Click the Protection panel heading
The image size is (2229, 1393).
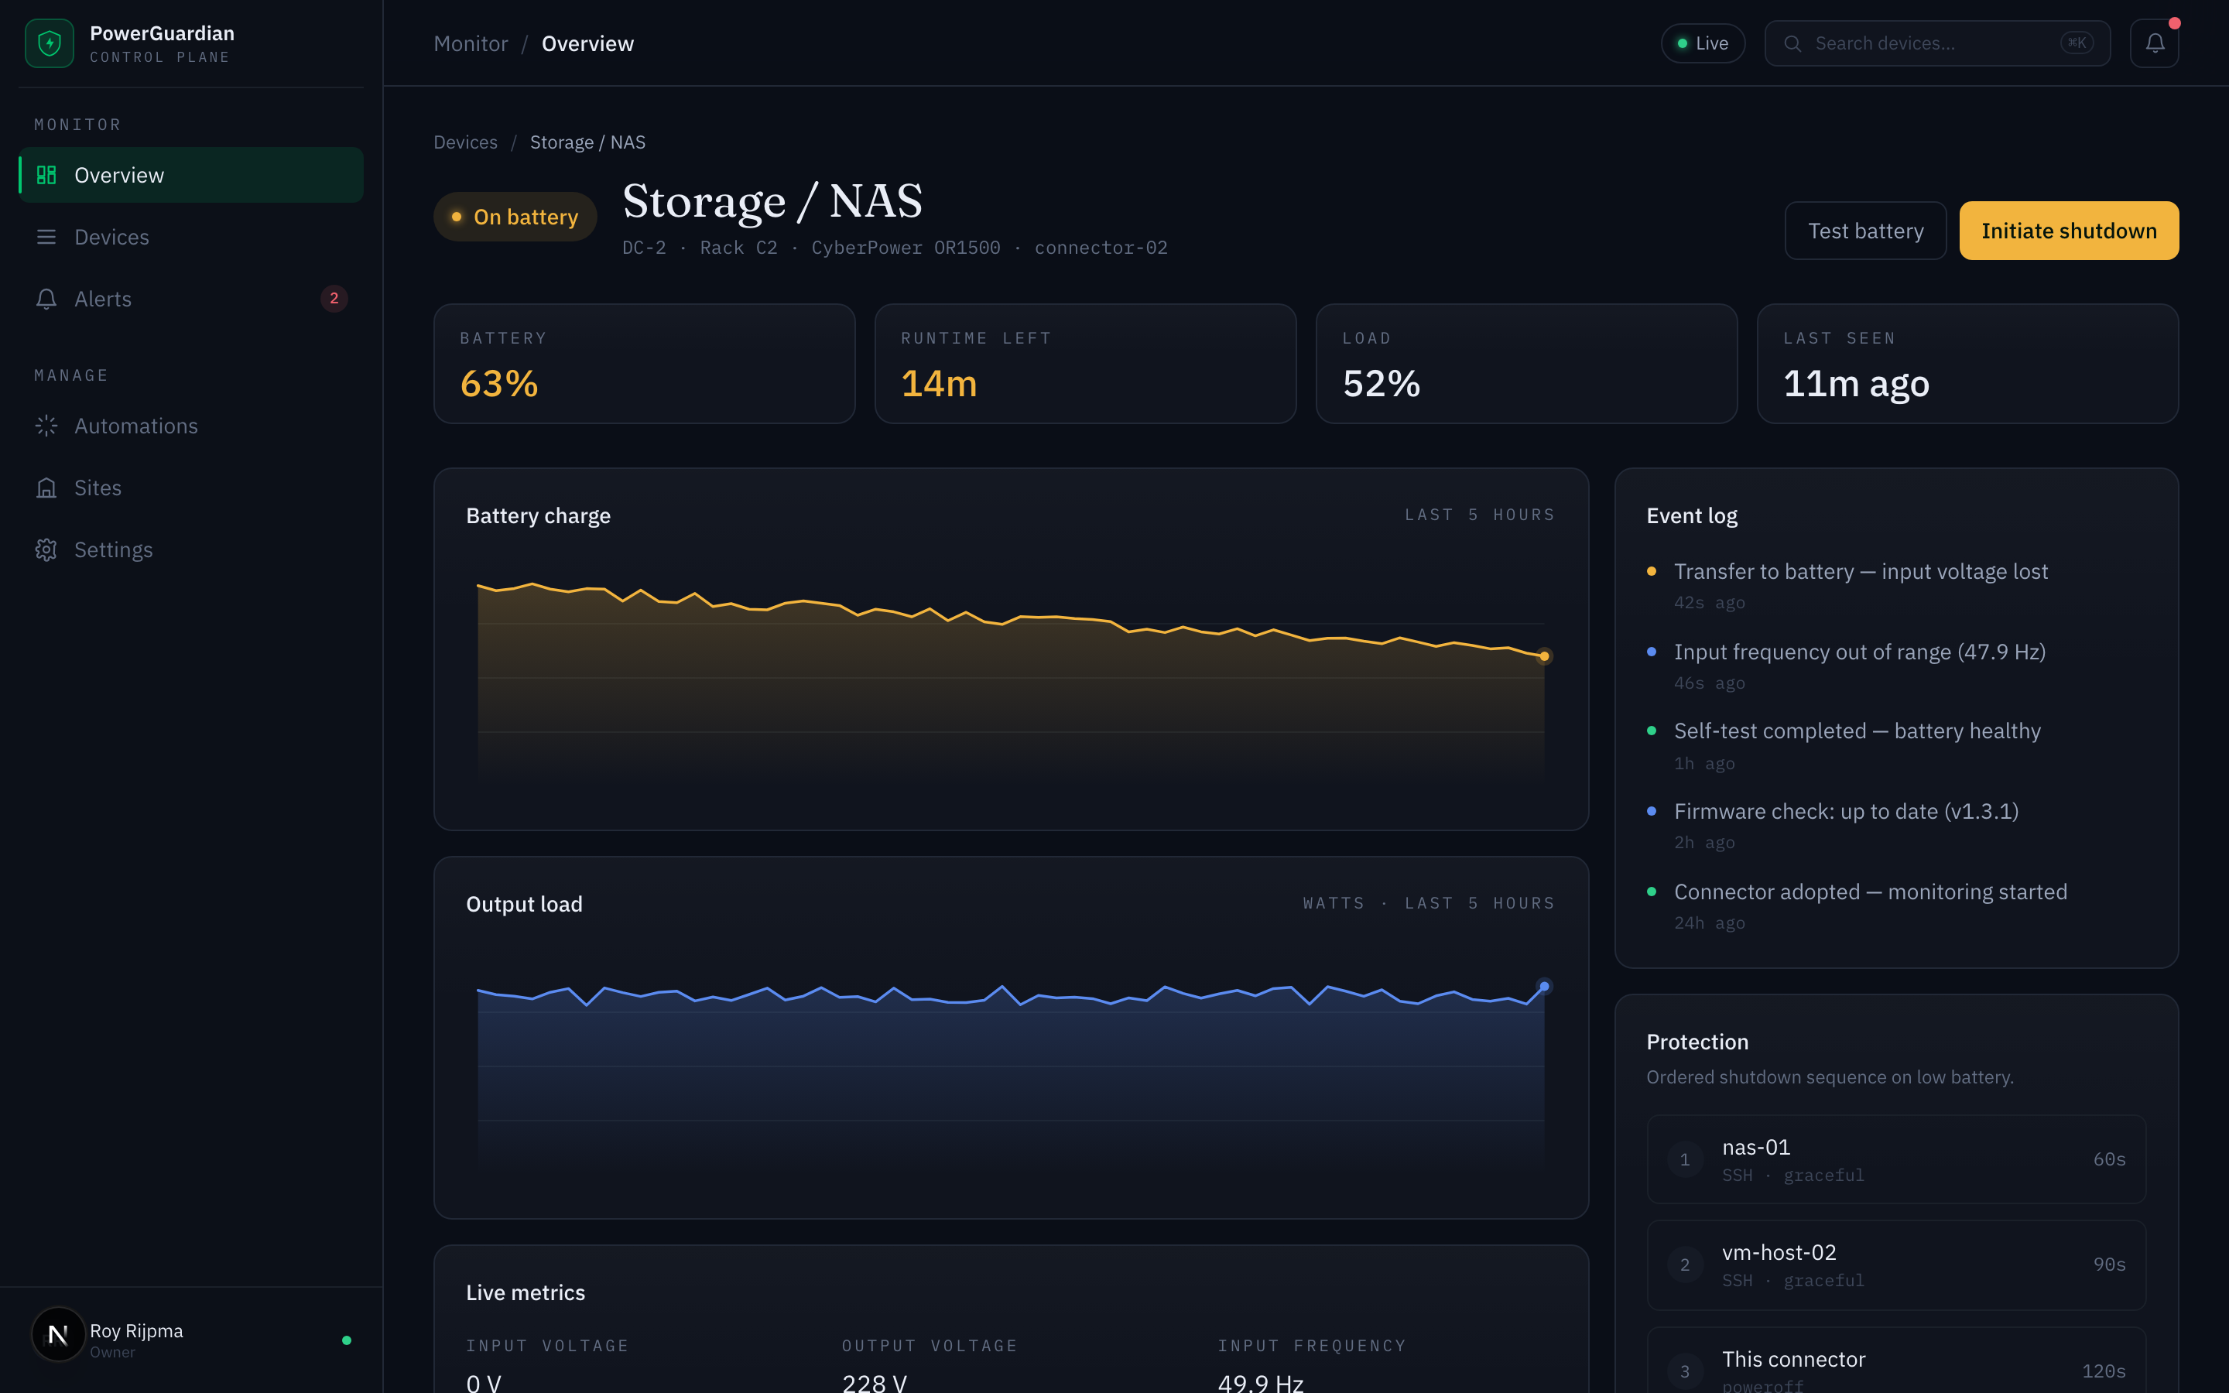(1697, 1041)
